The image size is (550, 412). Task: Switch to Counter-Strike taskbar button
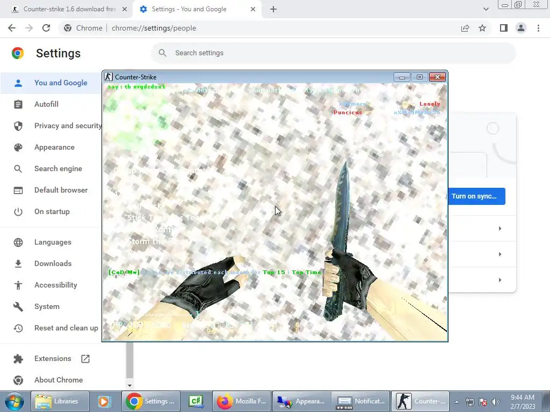(x=420, y=401)
